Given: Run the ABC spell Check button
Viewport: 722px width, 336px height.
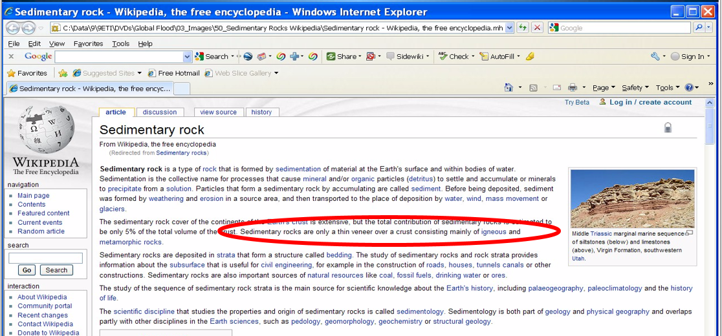Looking at the screenshot, I should point(453,56).
